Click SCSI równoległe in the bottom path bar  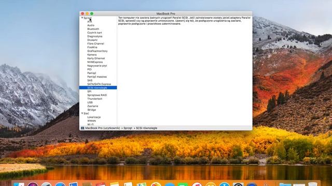146,128
